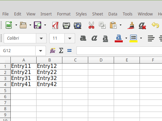Select the Clone Formatting paintbrush
The width and height of the screenshot is (162, 121).
[x=131, y=26]
